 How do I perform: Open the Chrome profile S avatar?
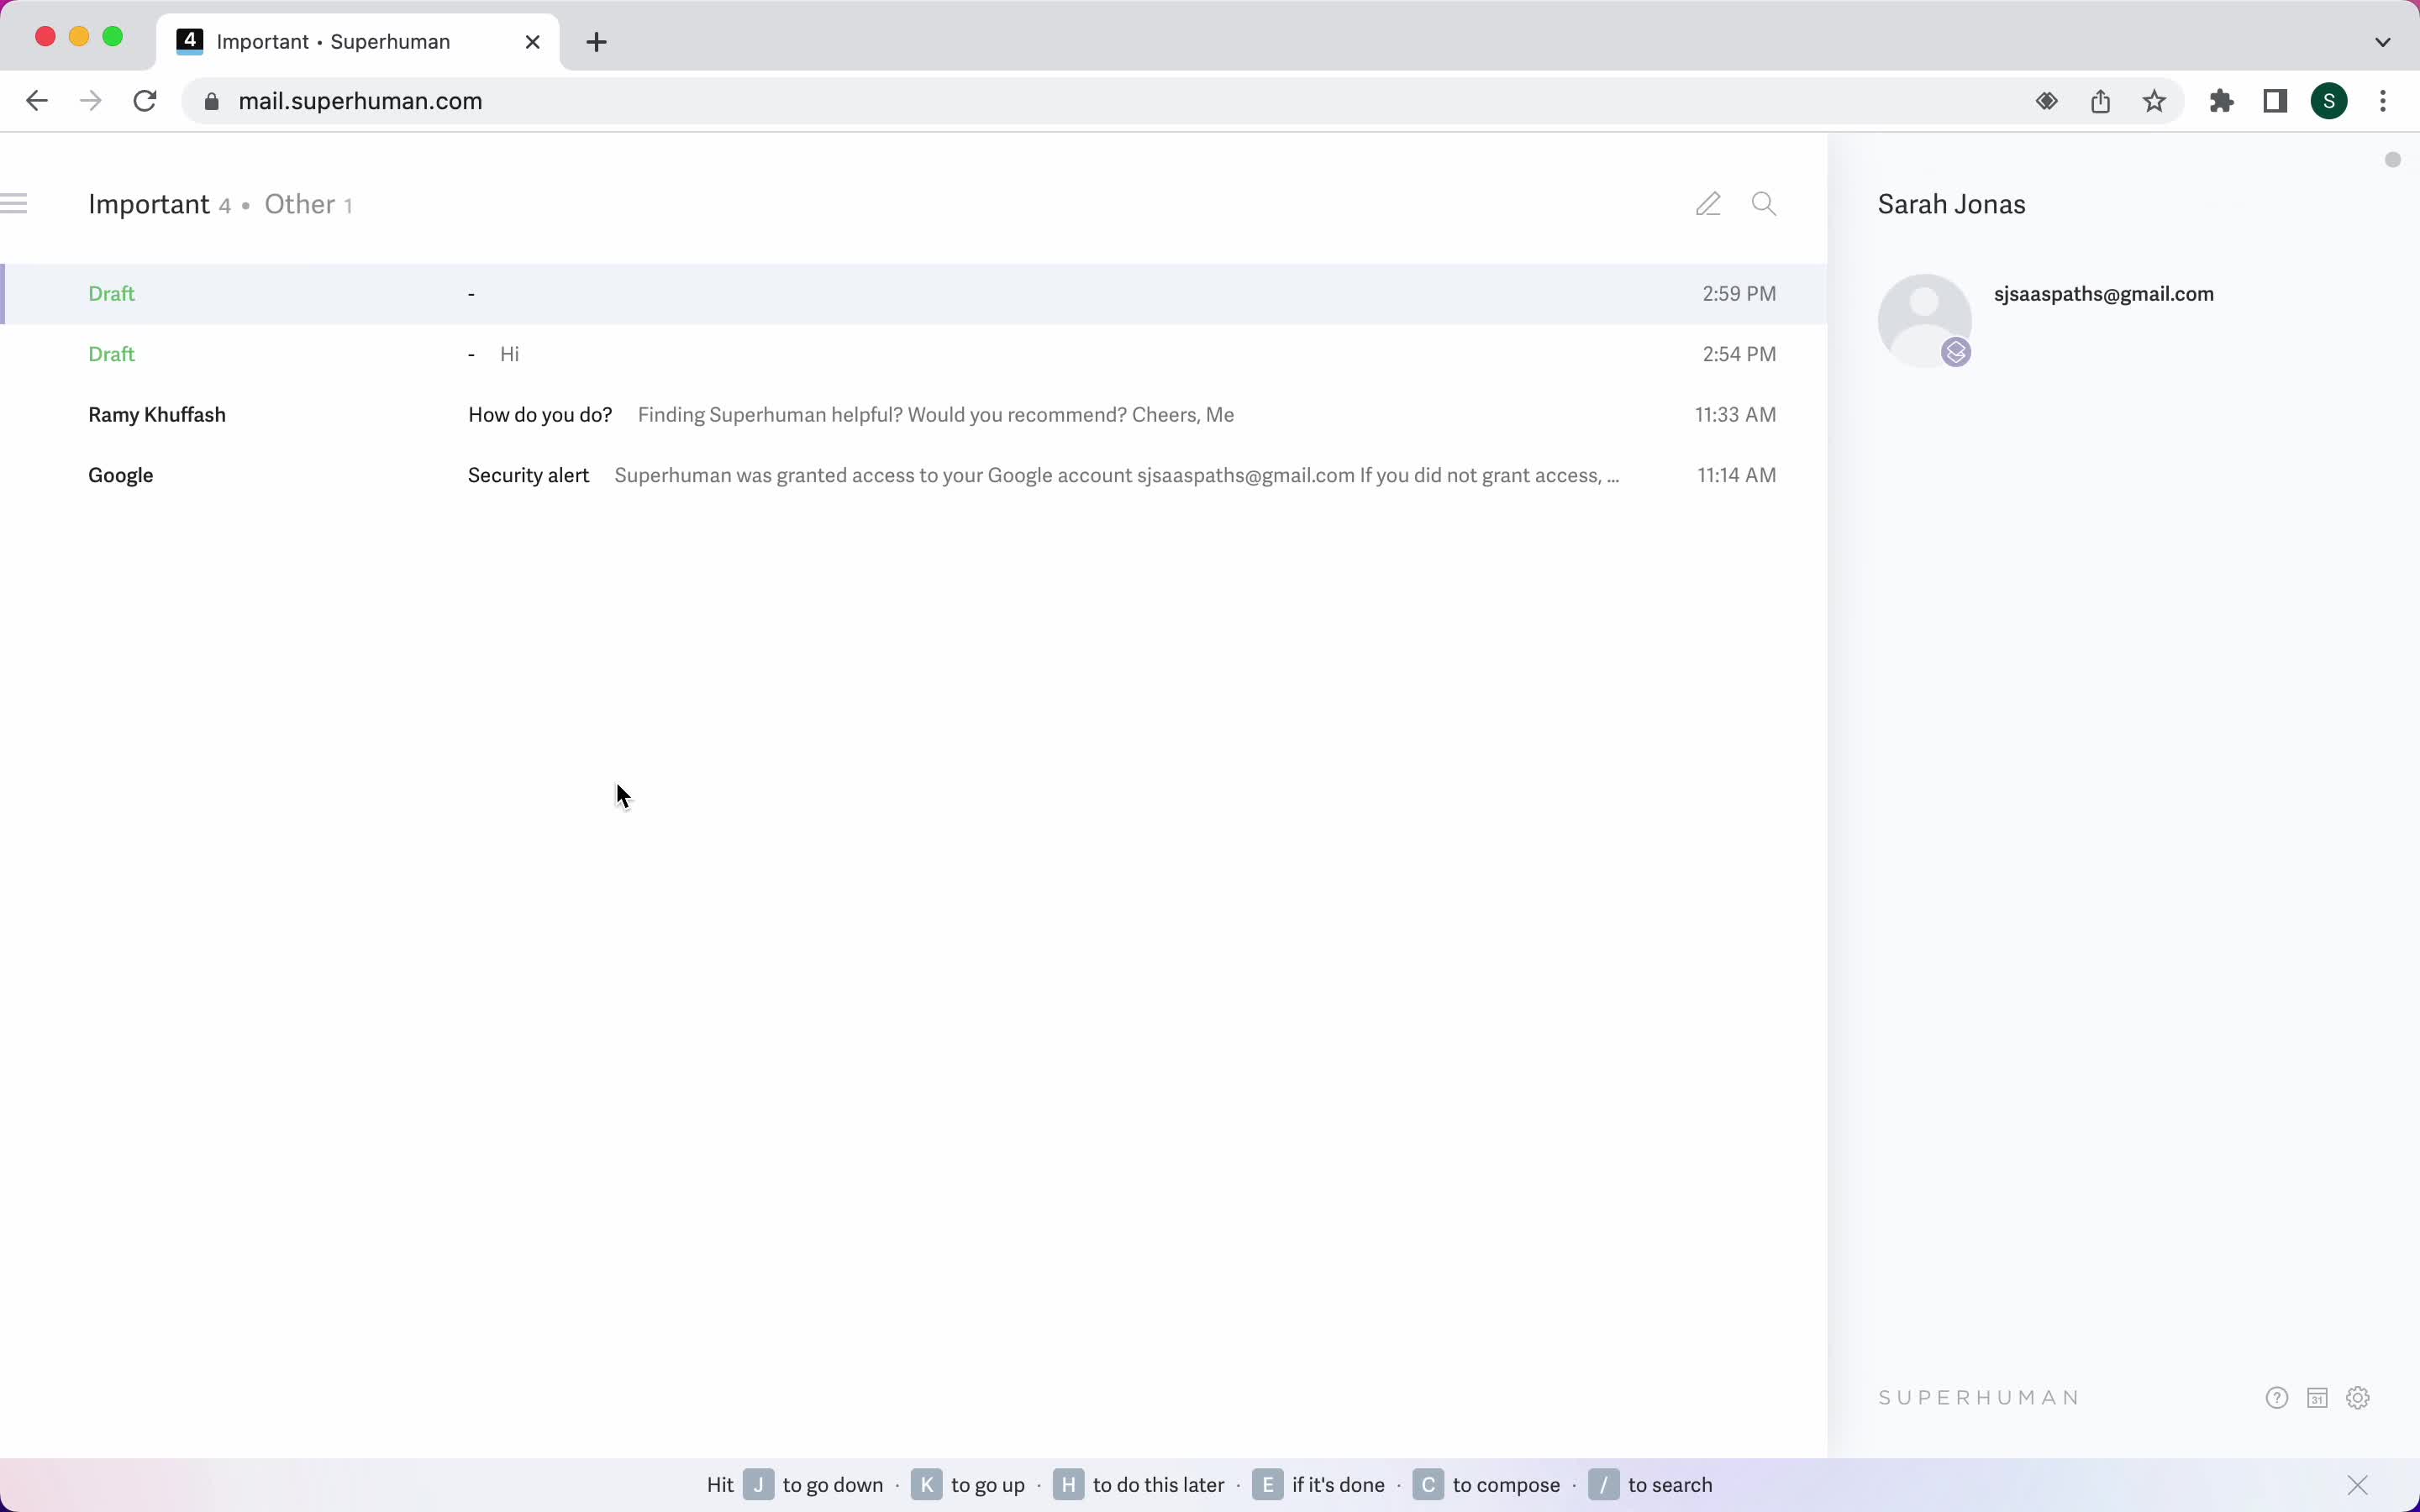click(x=2330, y=101)
